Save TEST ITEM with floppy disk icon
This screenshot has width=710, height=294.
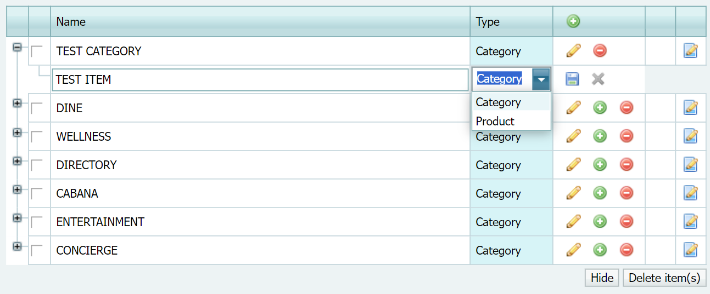[572, 79]
